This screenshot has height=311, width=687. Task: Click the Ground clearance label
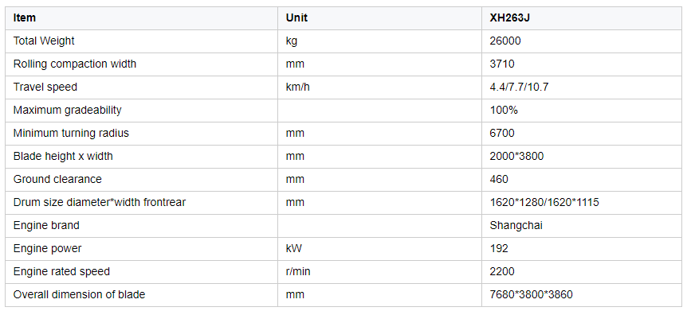pyautogui.click(x=57, y=179)
